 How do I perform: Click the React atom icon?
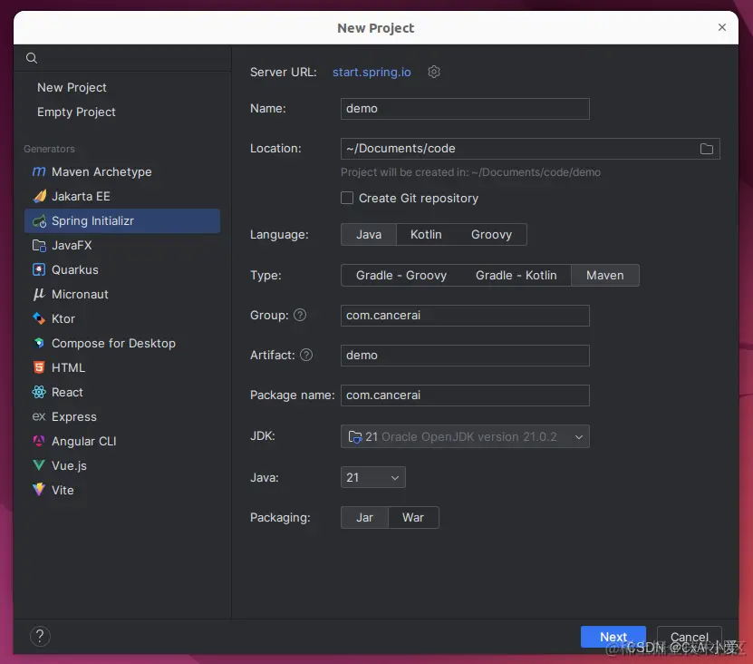click(39, 393)
